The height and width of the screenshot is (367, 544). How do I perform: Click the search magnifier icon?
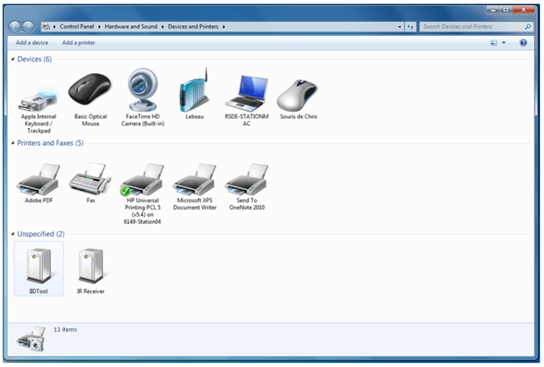tap(528, 27)
